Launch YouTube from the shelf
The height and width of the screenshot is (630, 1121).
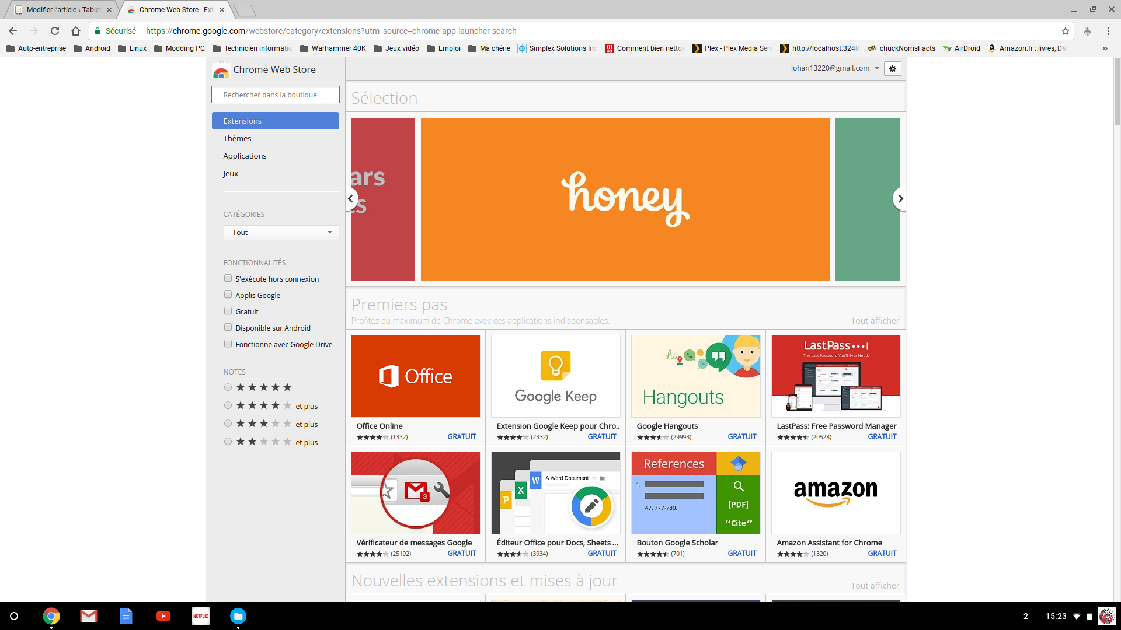tap(163, 616)
